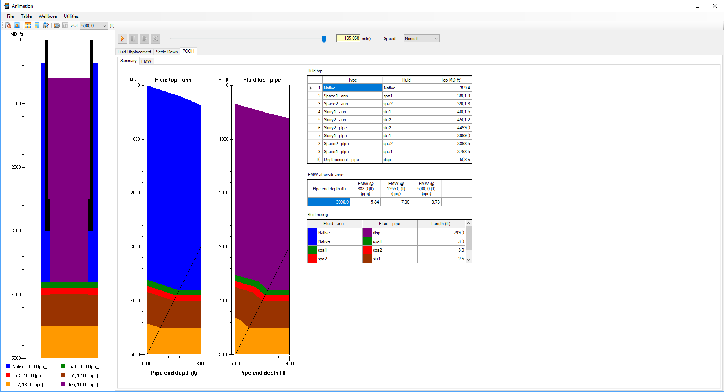Image resolution: width=724 pixels, height=392 pixels.
Task: Open the EMW sub-tab
Action: 146,61
